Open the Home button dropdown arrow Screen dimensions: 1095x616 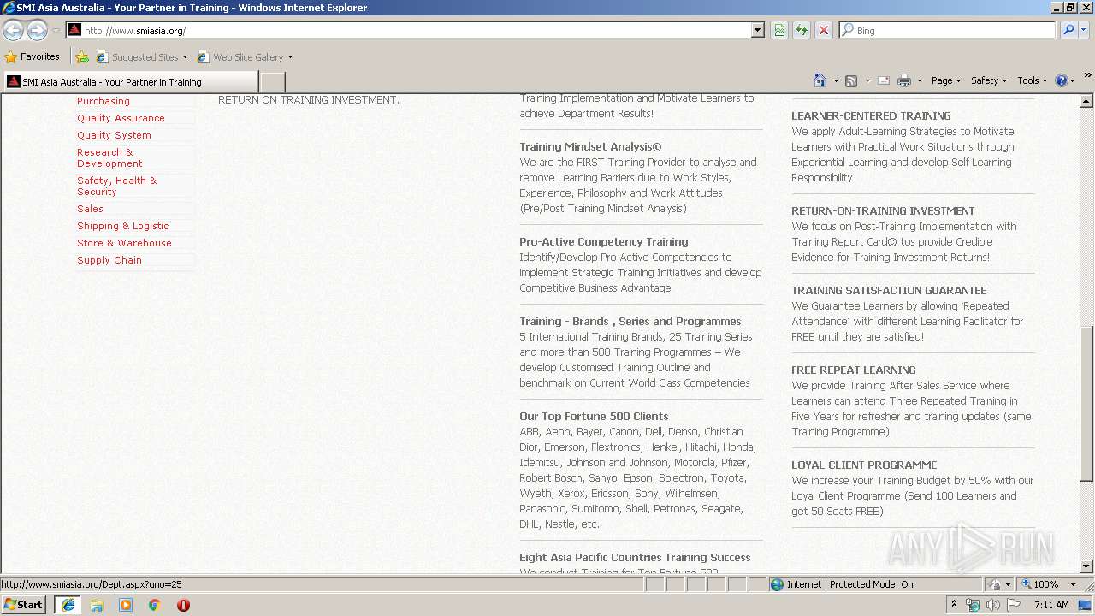coord(836,80)
